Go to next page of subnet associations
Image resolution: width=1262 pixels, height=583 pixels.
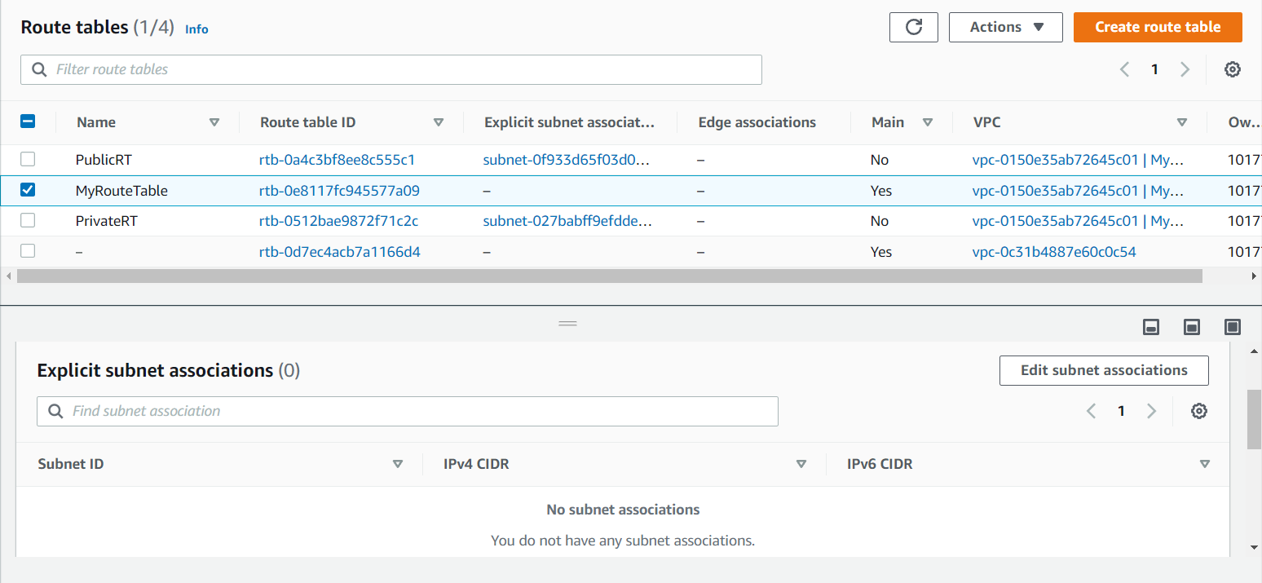click(1151, 411)
